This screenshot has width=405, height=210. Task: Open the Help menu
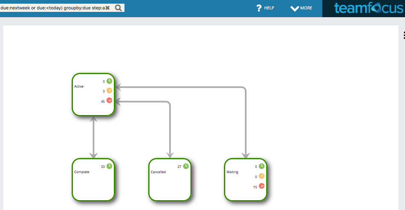(x=265, y=8)
